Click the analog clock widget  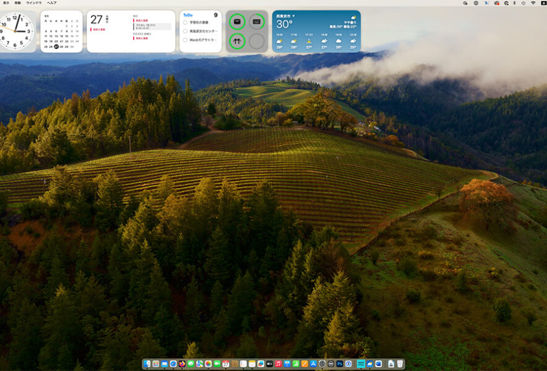(x=15, y=32)
